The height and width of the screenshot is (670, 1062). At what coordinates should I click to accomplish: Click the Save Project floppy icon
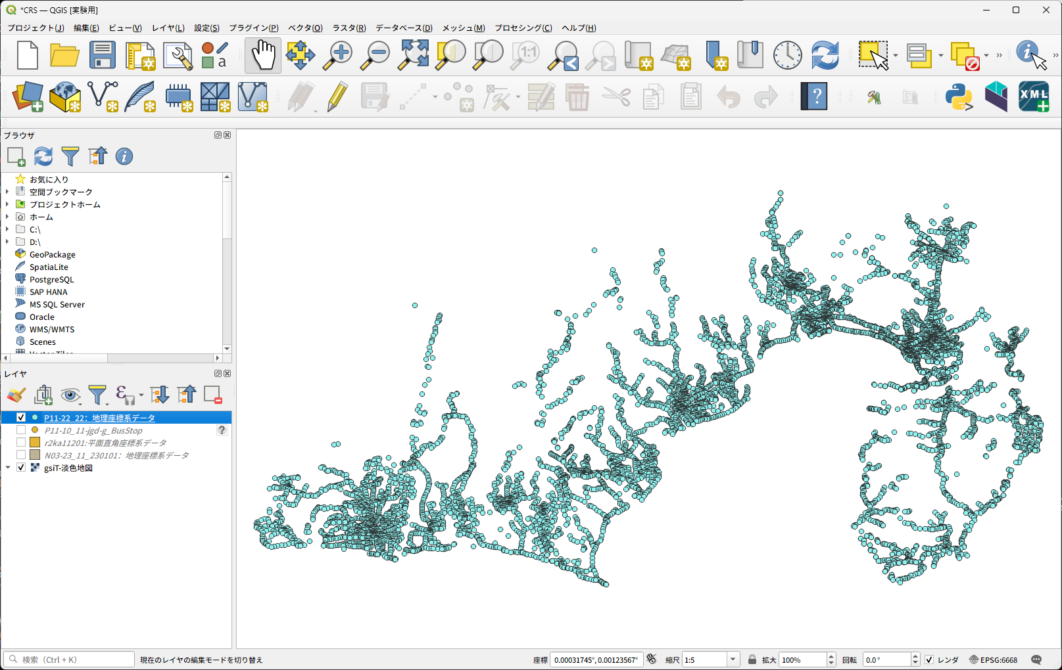click(x=103, y=55)
